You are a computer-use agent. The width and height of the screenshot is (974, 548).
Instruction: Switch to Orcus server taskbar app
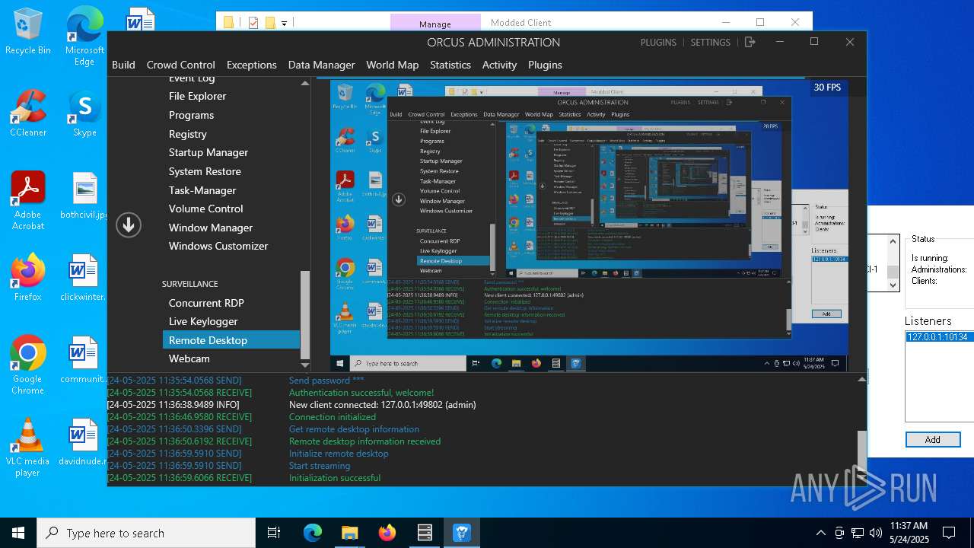[425, 533]
